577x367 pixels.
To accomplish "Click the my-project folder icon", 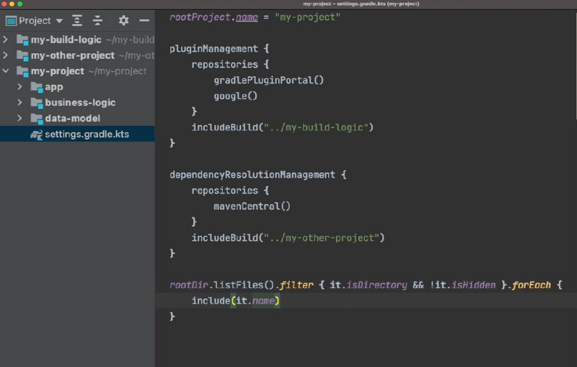I will pyautogui.click(x=22, y=71).
